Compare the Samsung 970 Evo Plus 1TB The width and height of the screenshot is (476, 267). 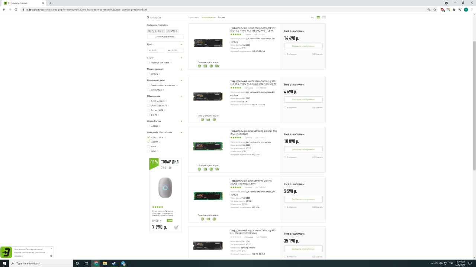point(317,54)
